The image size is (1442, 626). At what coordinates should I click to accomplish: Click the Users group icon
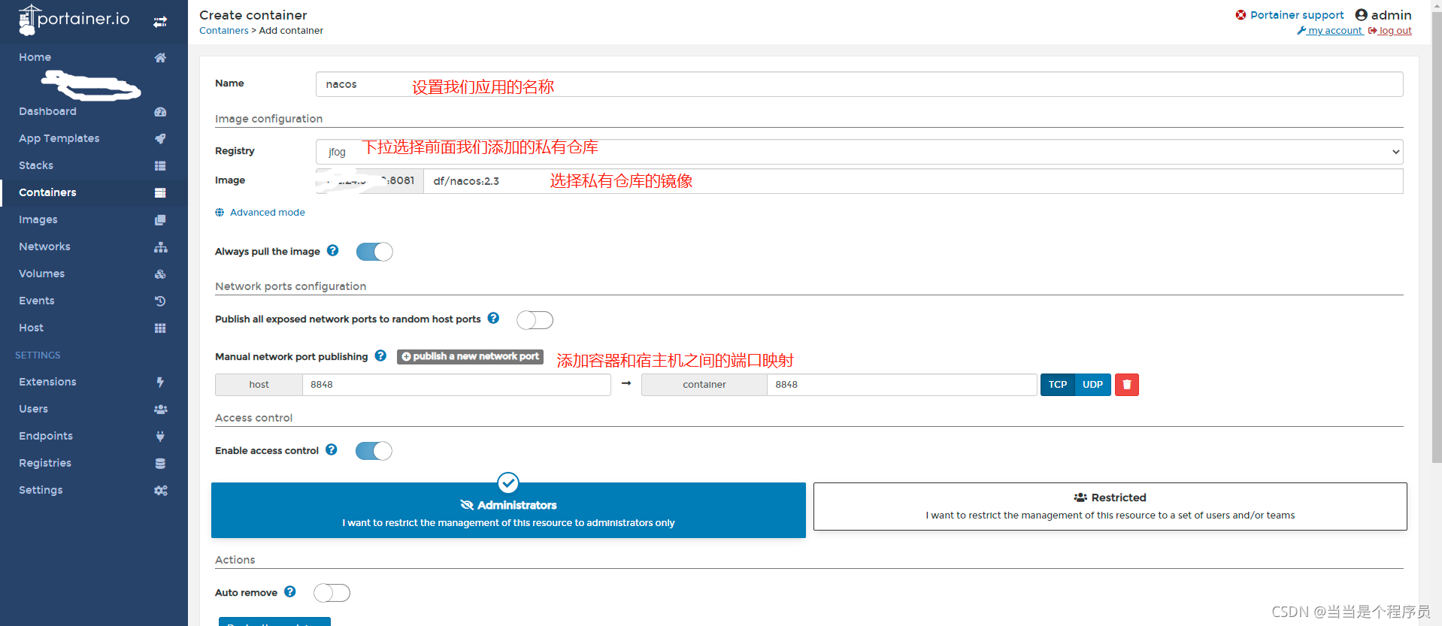pos(160,410)
